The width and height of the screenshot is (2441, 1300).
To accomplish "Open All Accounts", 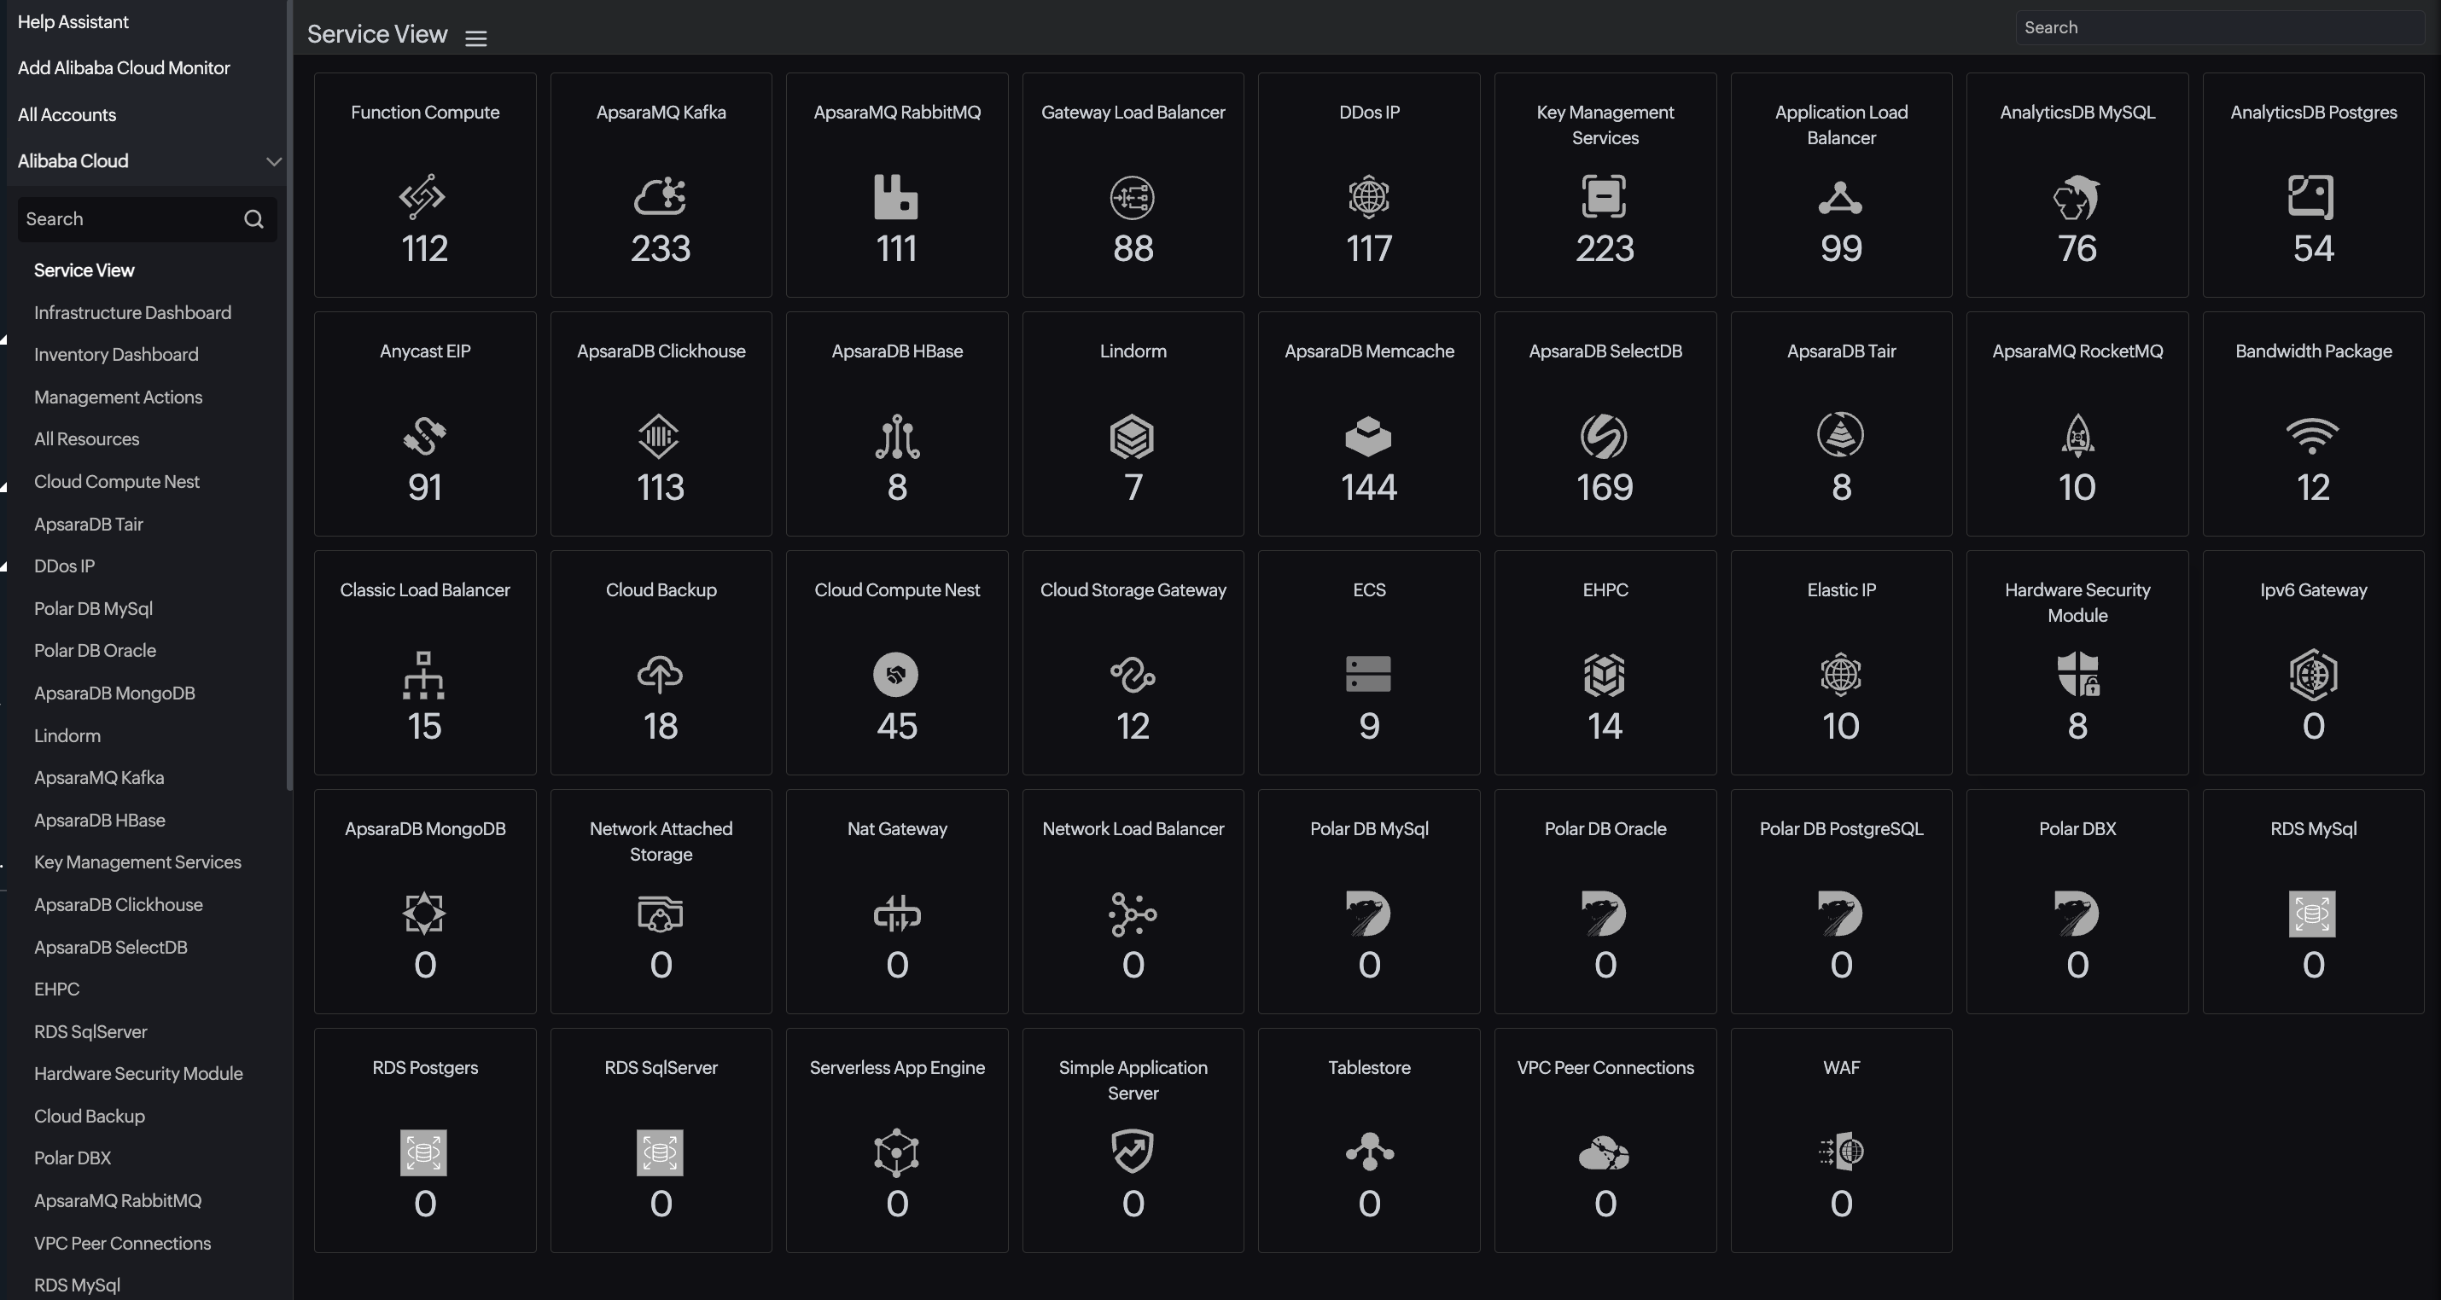I will click(67, 113).
